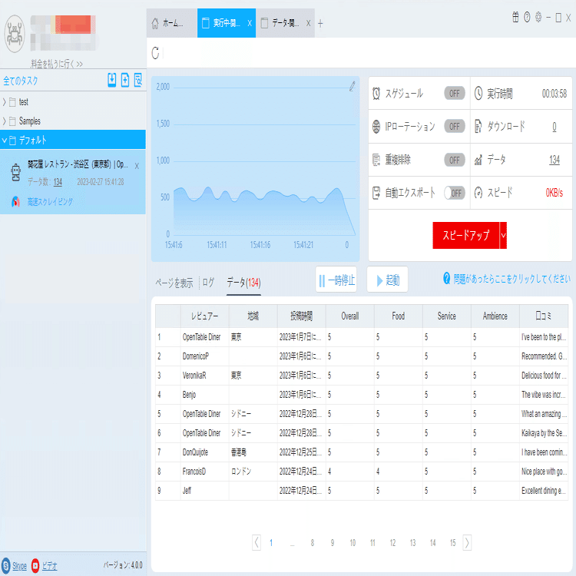
Task: Click the data count 134 link in status panel
Action: (x=554, y=160)
